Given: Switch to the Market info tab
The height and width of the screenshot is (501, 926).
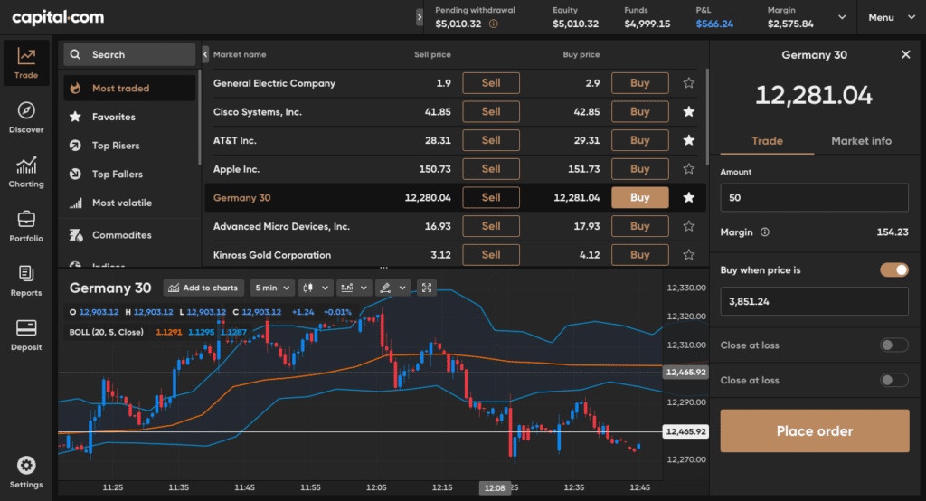Looking at the screenshot, I should tap(861, 140).
